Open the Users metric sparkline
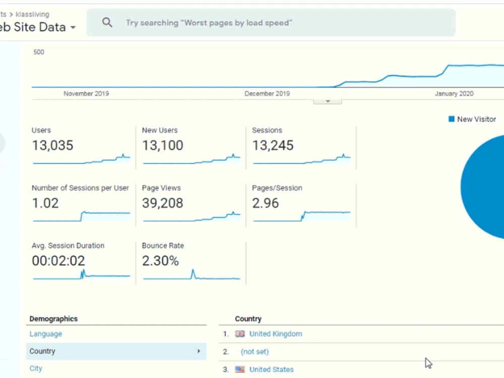Screen dimensions: 504x378 click(81, 159)
